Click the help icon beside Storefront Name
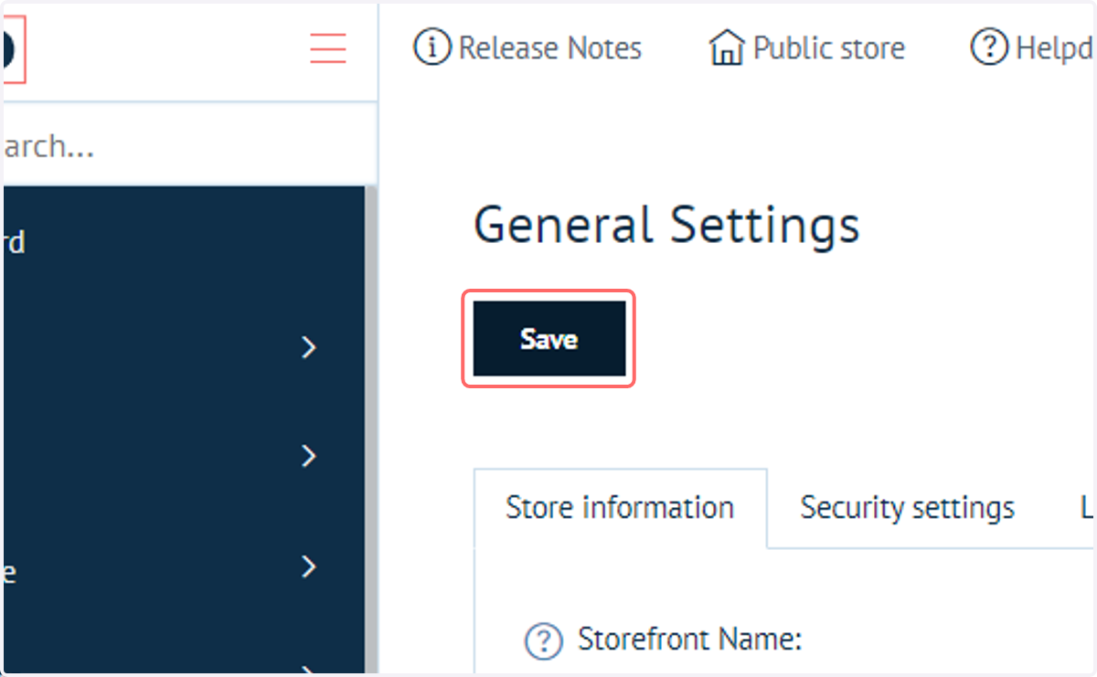Viewport: 1097px width, 677px height. (x=543, y=640)
